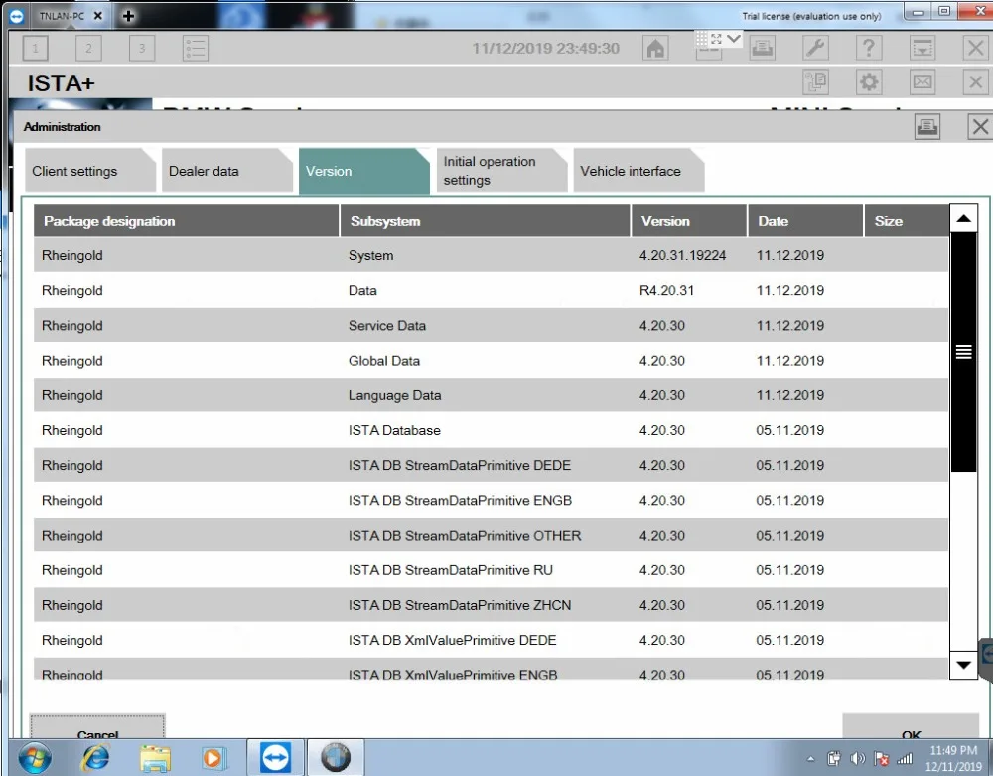
Task: Print the Administration dialog using printer icon
Action: [927, 127]
